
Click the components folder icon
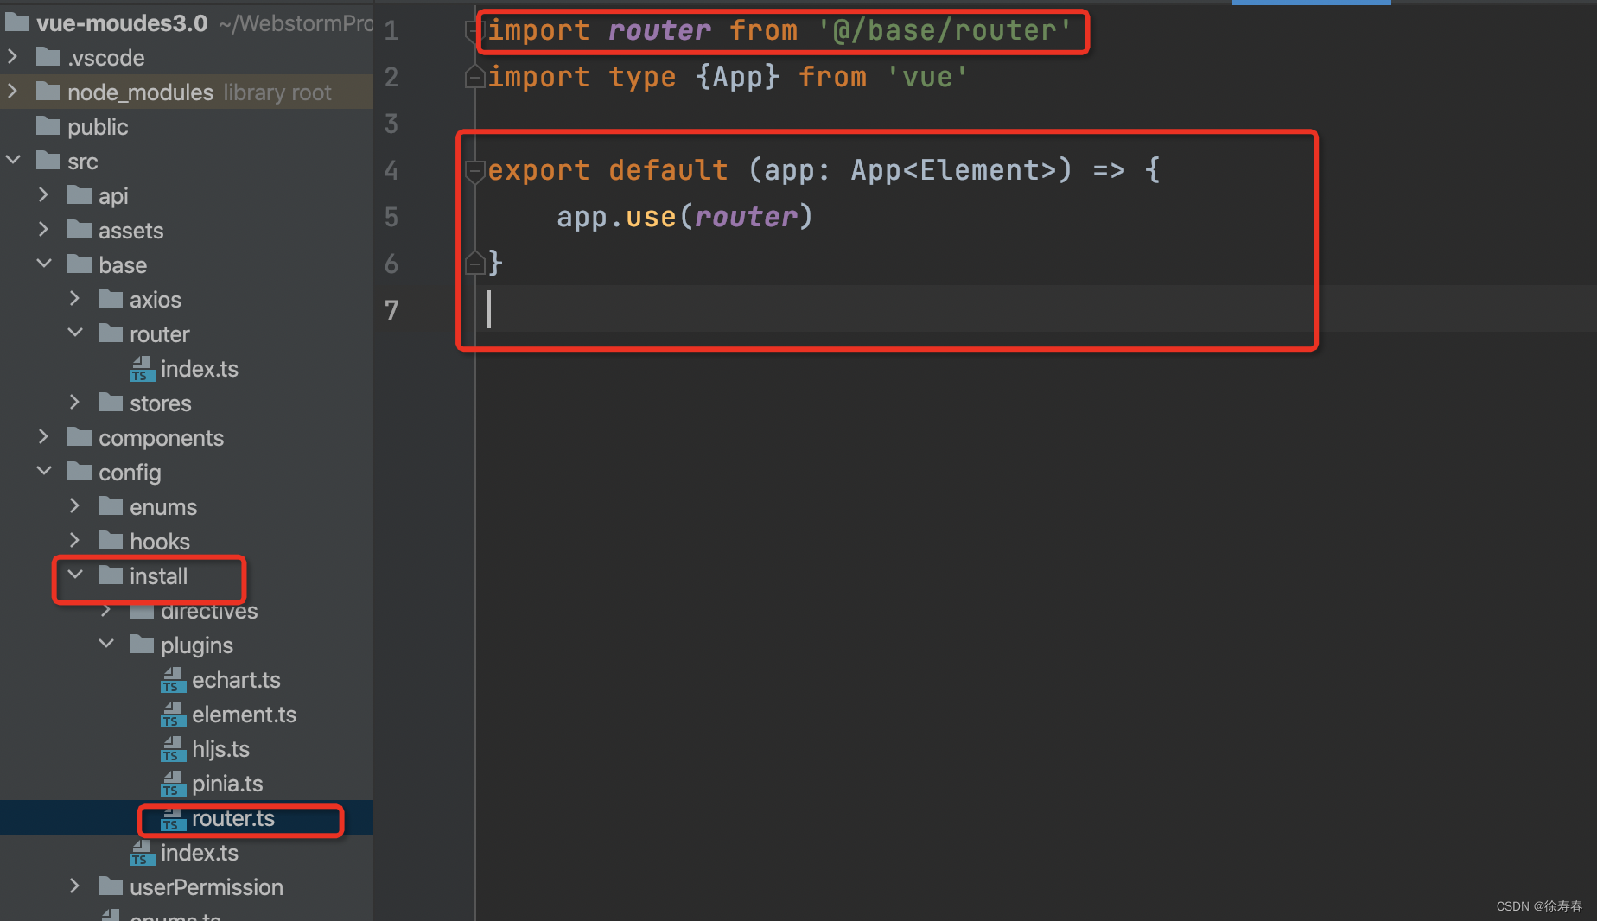tap(80, 437)
